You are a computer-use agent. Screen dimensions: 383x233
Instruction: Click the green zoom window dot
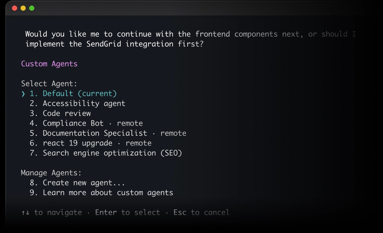(32, 8)
